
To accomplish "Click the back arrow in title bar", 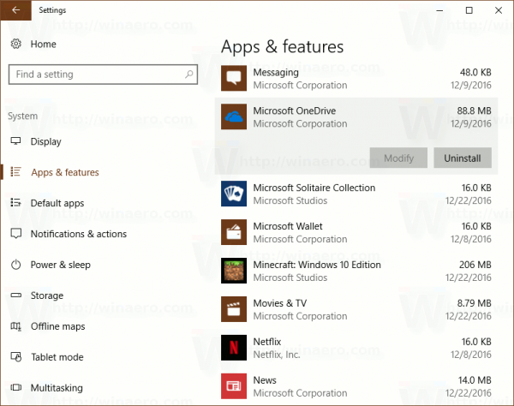I will [15, 10].
